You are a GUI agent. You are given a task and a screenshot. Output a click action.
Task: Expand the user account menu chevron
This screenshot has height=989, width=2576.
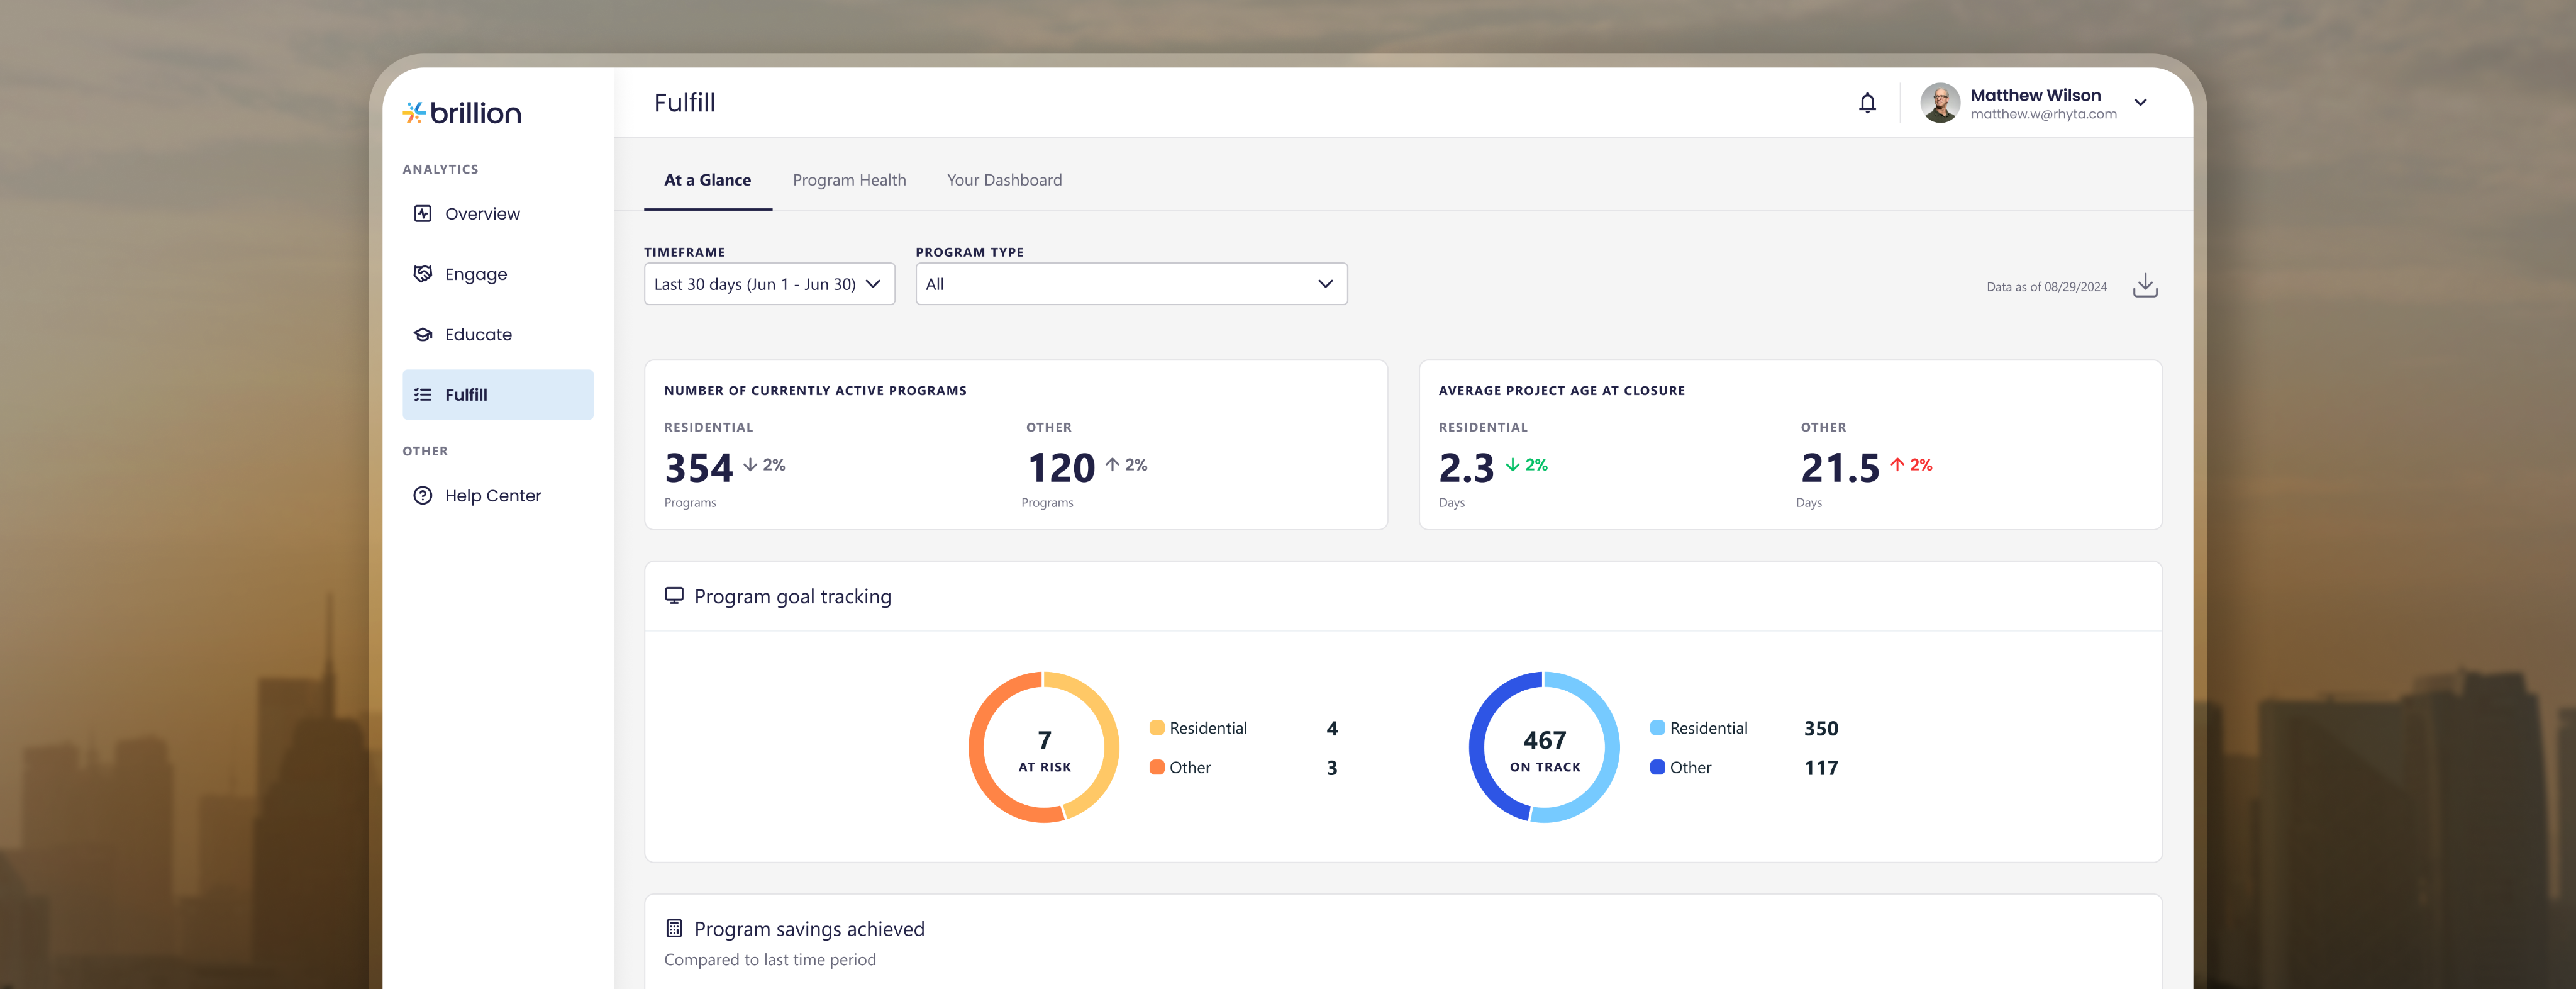point(2140,103)
